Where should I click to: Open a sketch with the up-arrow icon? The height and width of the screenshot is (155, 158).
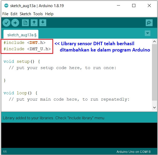point(34,23)
